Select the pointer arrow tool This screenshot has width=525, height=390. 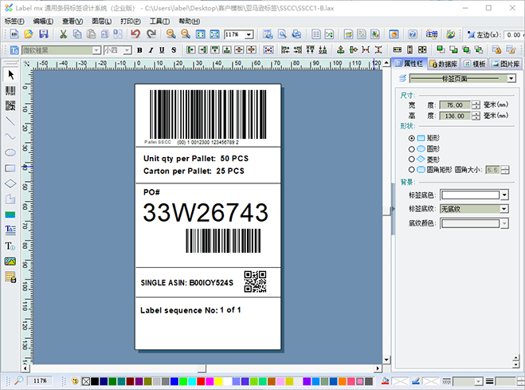tap(10, 74)
